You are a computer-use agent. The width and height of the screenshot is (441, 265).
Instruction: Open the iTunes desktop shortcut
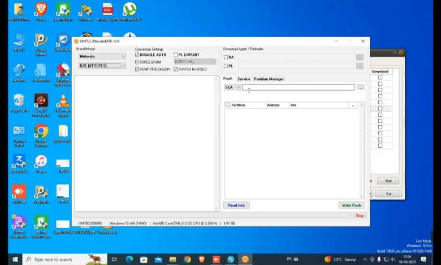pyautogui.click(x=41, y=161)
